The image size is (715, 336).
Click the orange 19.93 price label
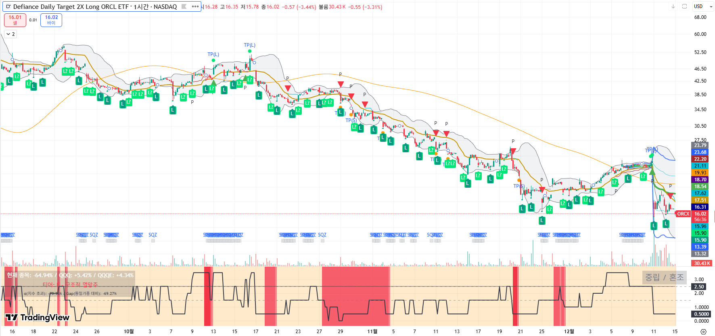pyautogui.click(x=700, y=173)
